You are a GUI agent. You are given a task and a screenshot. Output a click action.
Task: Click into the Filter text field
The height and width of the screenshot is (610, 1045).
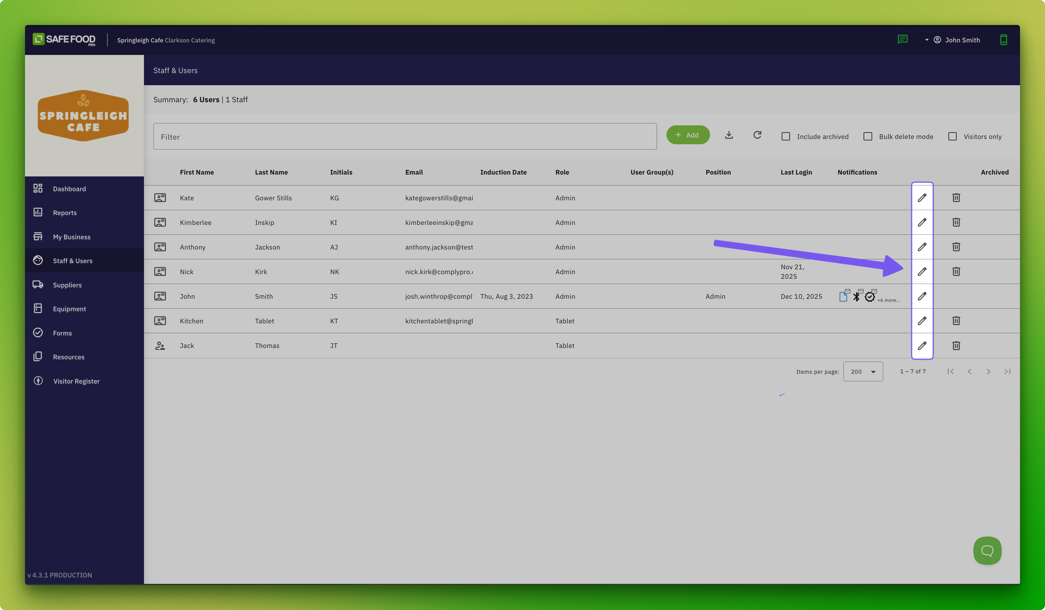coord(404,136)
